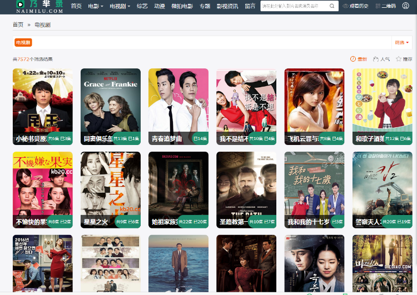Open the 青春追梦曲 poster
The image size is (417, 295).
click(x=178, y=107)
